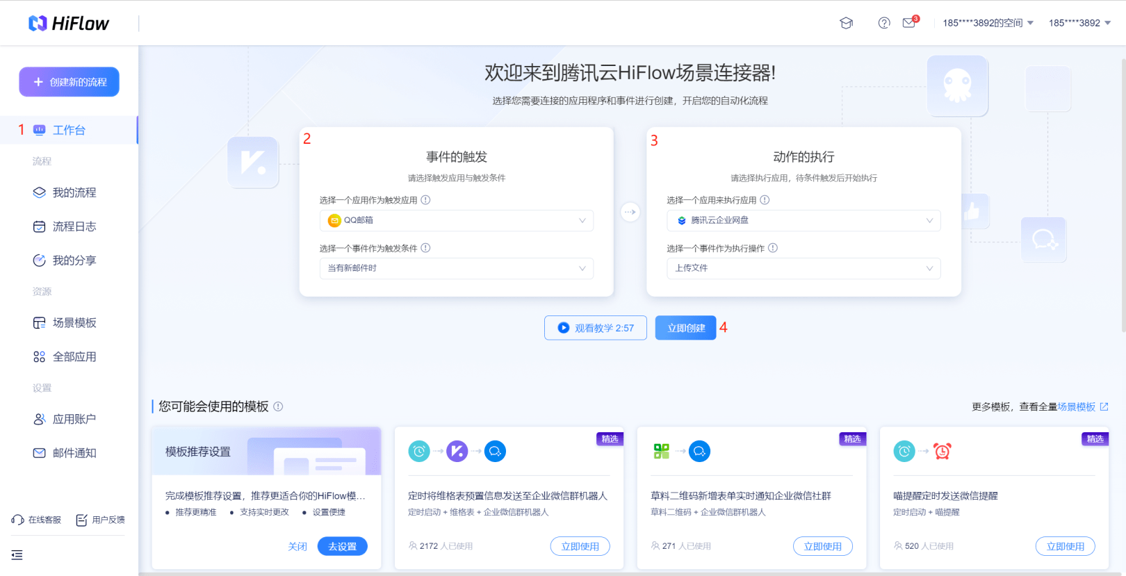
Task: Select 工作台 in the sidebar
Action: click(x=69, y=130)
